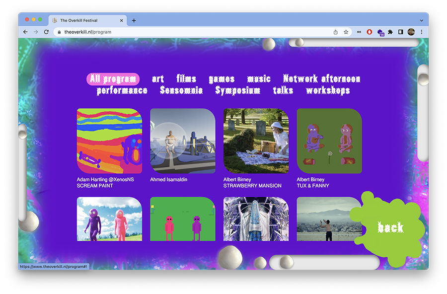447x294 pixels.
Task: Filter program by art
Action: 157,78
